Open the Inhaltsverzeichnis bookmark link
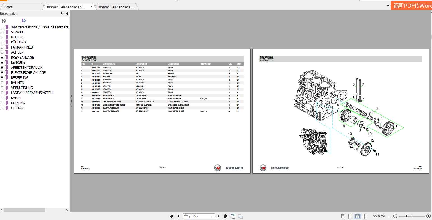Screen dimensions: 432x220 pos(40,27)
